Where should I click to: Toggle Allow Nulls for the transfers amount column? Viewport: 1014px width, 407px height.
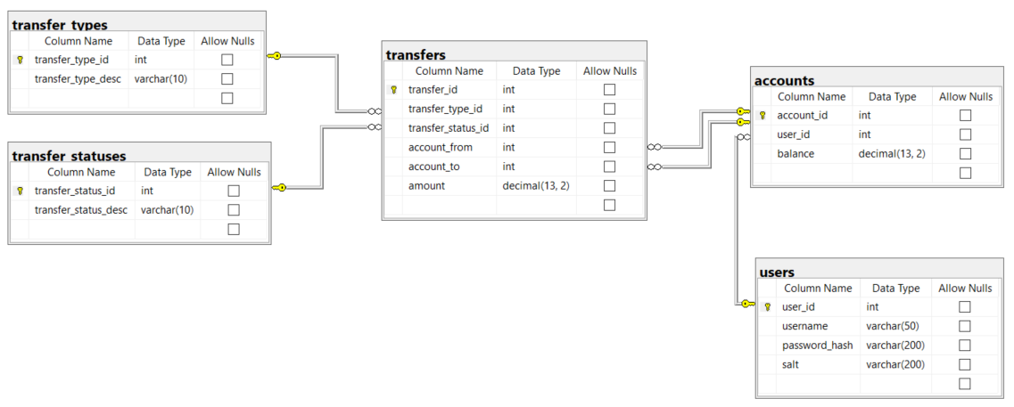click(609, 186)
